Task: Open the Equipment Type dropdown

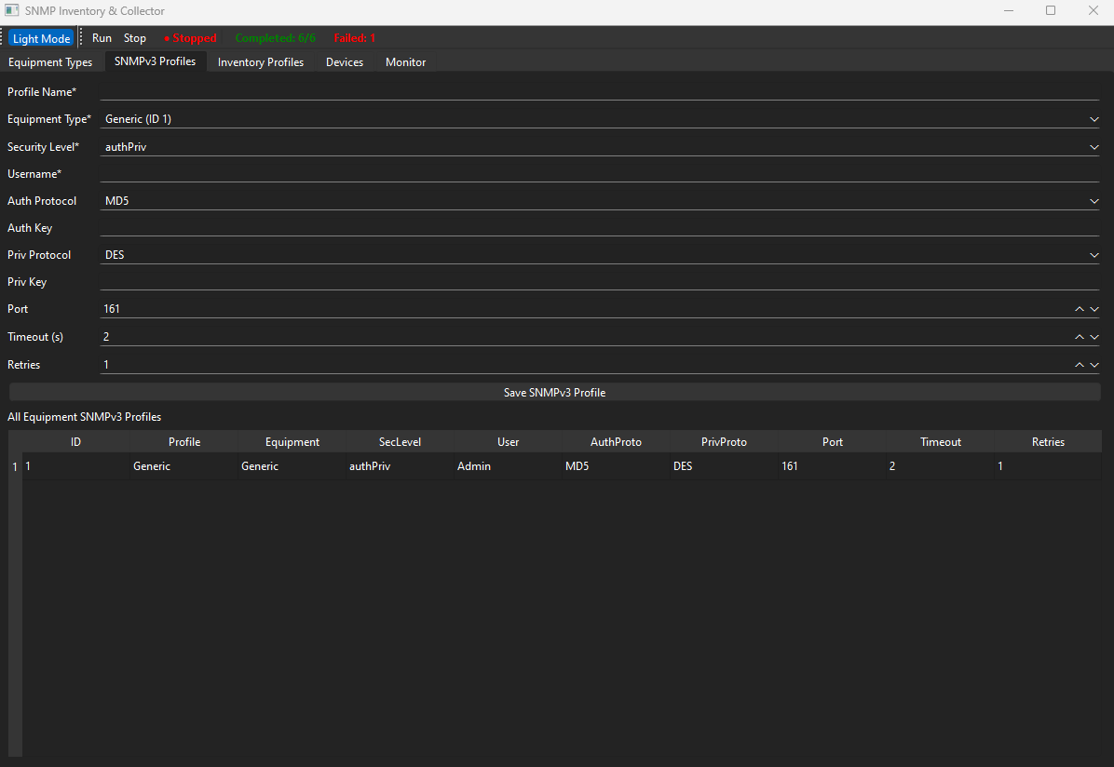Action: pos(1094,119)
